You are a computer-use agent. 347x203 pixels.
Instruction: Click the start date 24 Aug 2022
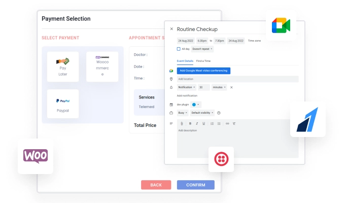coord(186,41)
